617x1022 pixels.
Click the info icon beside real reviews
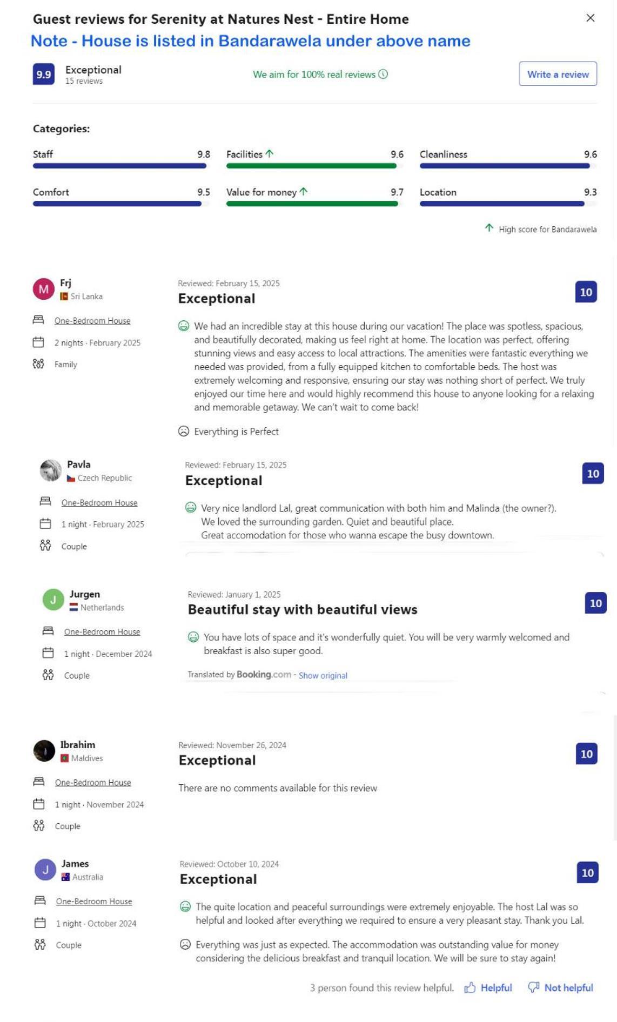(x=383, y=74)
